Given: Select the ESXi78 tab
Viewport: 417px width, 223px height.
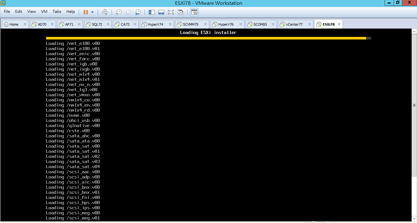Looking at the screenshot, I should (x=329, y=24).
